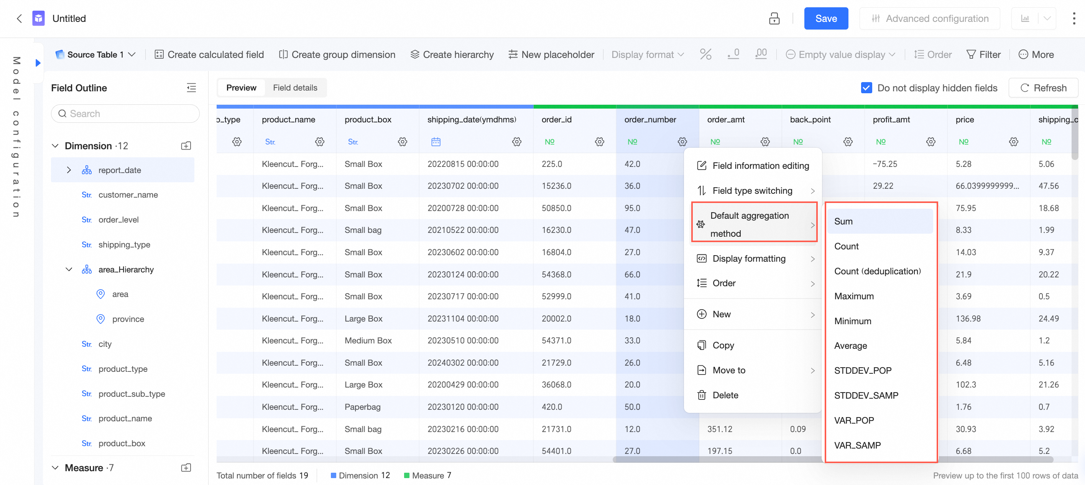
Task: Click the Field Outline collapse list icon
Action: (191, 87)
